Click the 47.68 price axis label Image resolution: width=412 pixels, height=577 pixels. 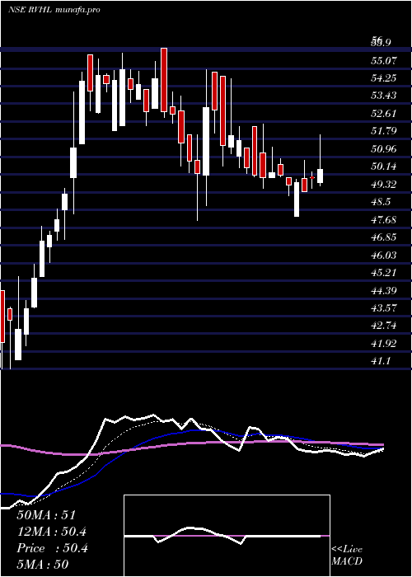pos(385,220)
